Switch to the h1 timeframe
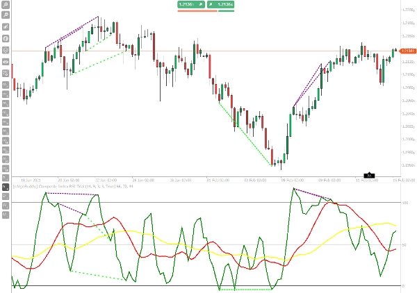Image resolution: width=417 pixels, height=293 pixels. [x=6, y=178]
